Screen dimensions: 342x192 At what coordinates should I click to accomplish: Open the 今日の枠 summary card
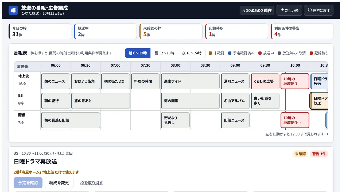coord(40,31)
